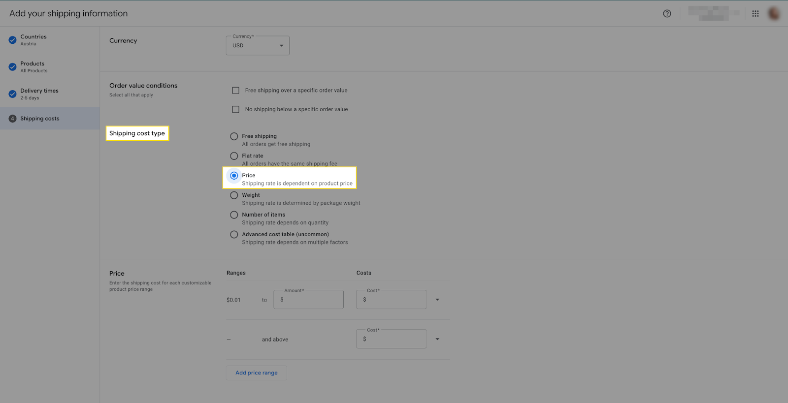Click the Add price range button
788x403 pixels.
pos(256,373)
